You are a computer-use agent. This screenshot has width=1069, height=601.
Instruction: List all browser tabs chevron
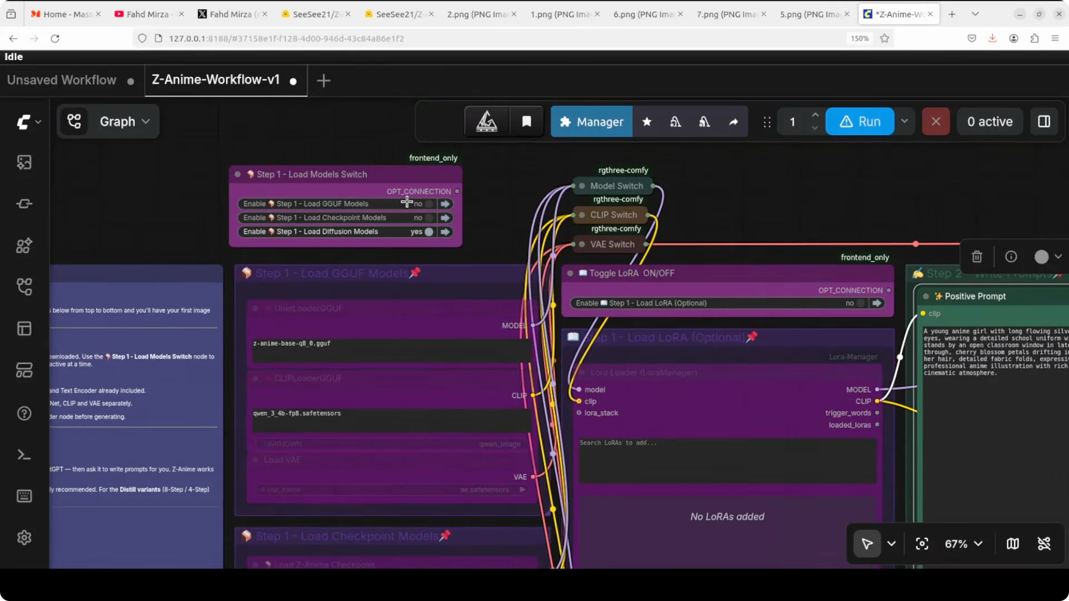(x=975, y=14)
